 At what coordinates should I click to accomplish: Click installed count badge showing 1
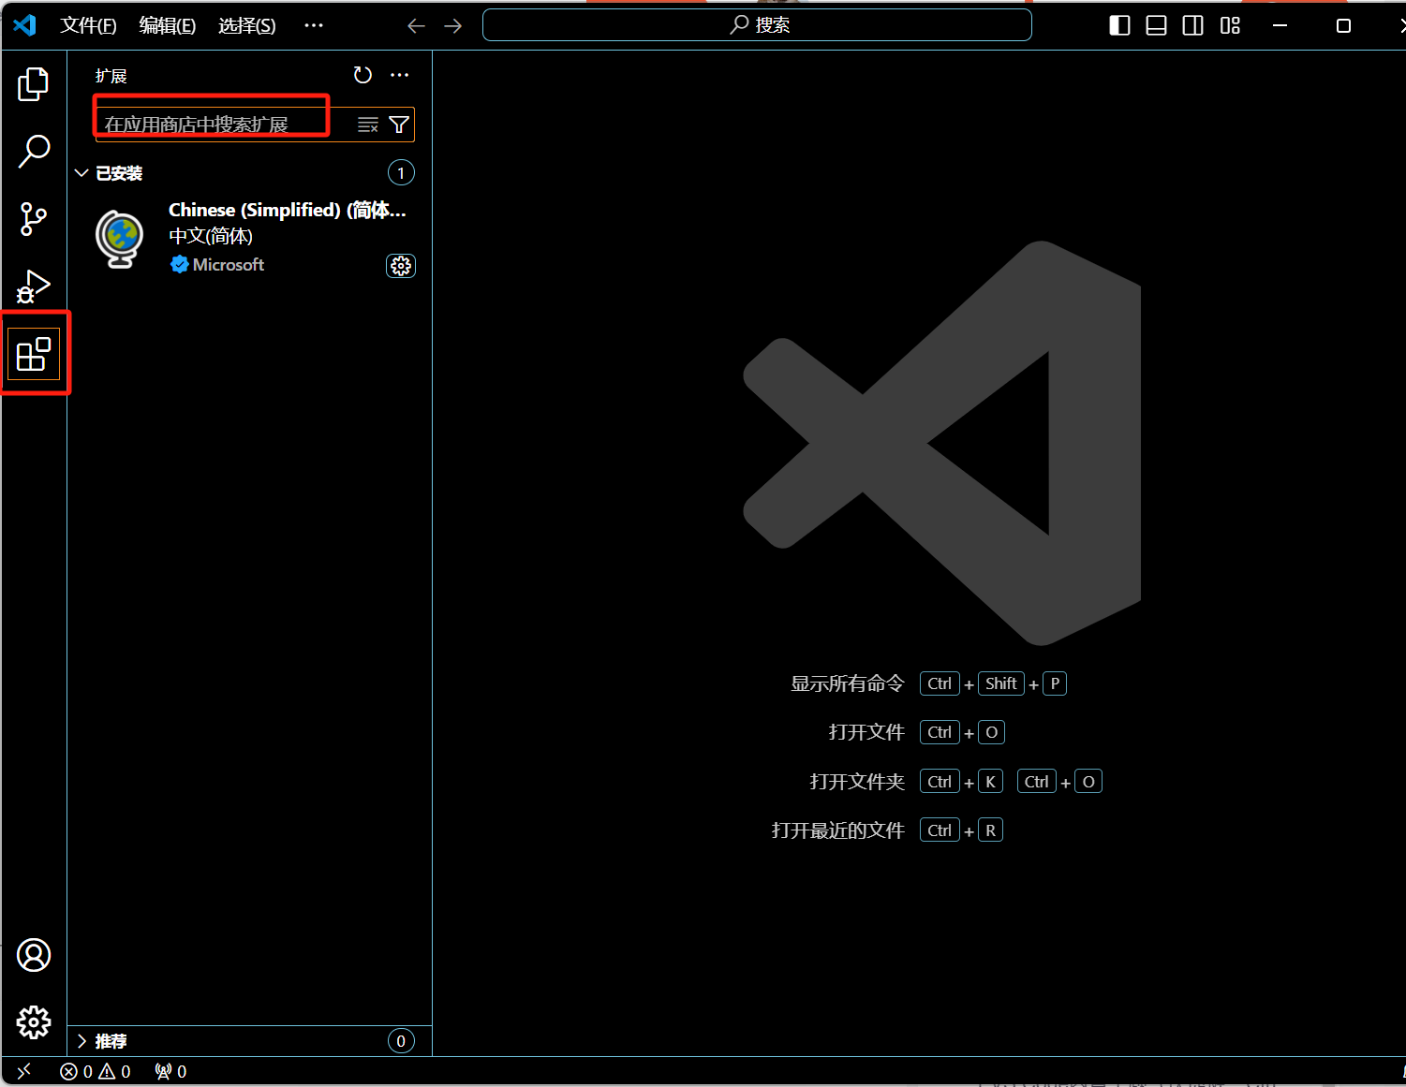click(x=401, y=173)
